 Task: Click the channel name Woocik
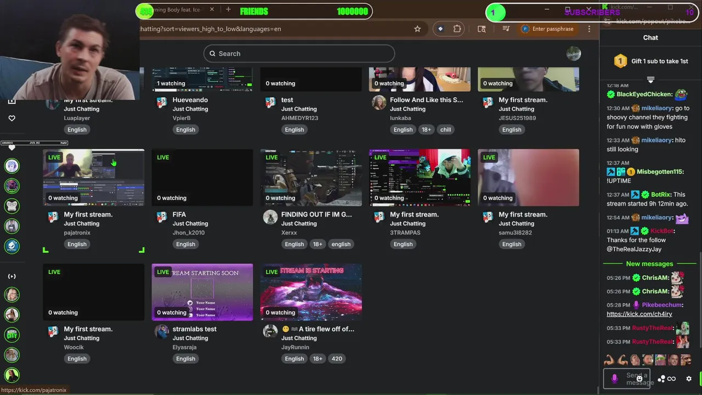(73, 347)
